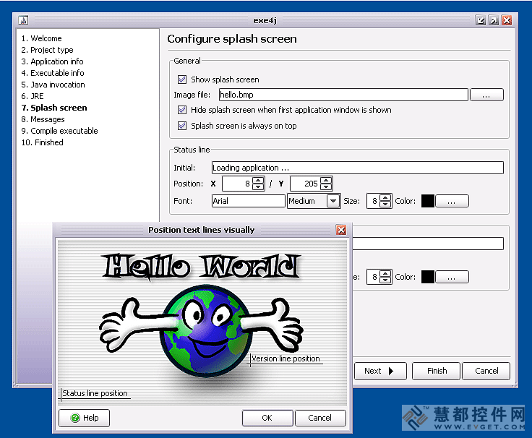532x438 pixels.
Task: Decrease Status line font size
Action: (385, 205)
